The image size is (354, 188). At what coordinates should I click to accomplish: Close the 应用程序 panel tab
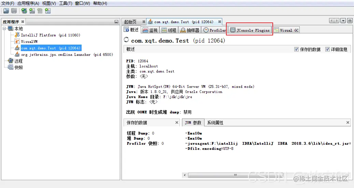pos(23,21)
